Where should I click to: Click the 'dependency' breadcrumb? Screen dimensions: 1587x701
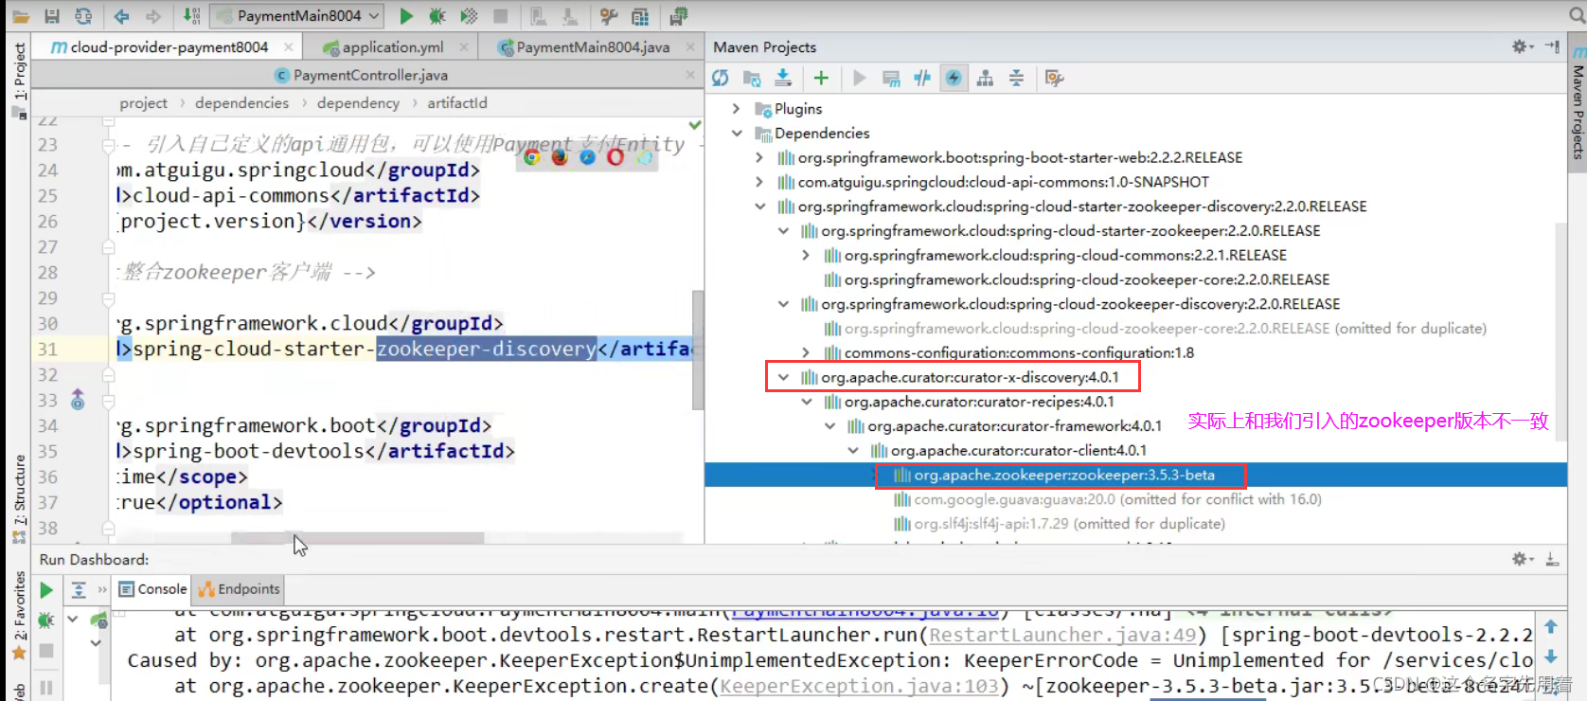point(358,102)
